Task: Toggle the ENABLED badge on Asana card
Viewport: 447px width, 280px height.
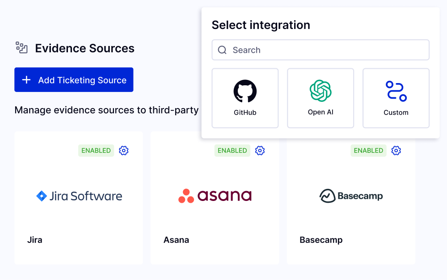Action: [x=232, y=150]
